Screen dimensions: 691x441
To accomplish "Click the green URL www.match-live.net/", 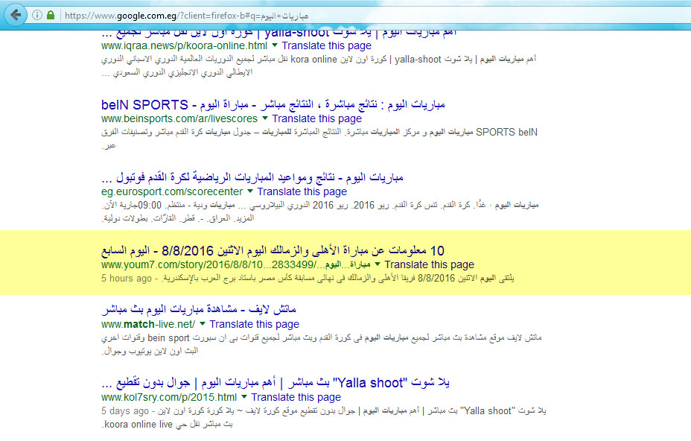I will (148, 324).
